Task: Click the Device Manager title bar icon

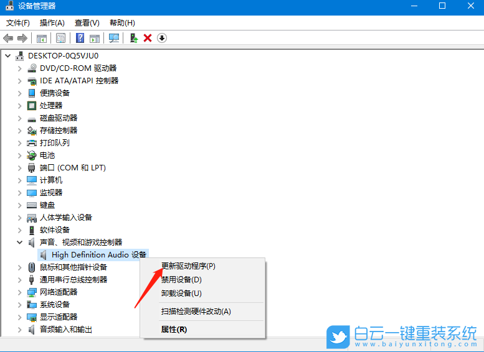Action: tap(10, 6)
